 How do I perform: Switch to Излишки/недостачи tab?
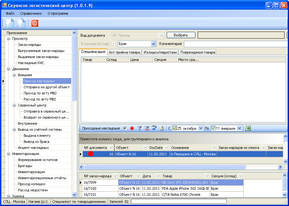[x=160, y=52]
